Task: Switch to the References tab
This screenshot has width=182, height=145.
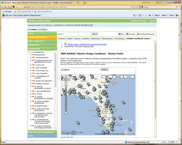Action: click(x=96, y=39)
